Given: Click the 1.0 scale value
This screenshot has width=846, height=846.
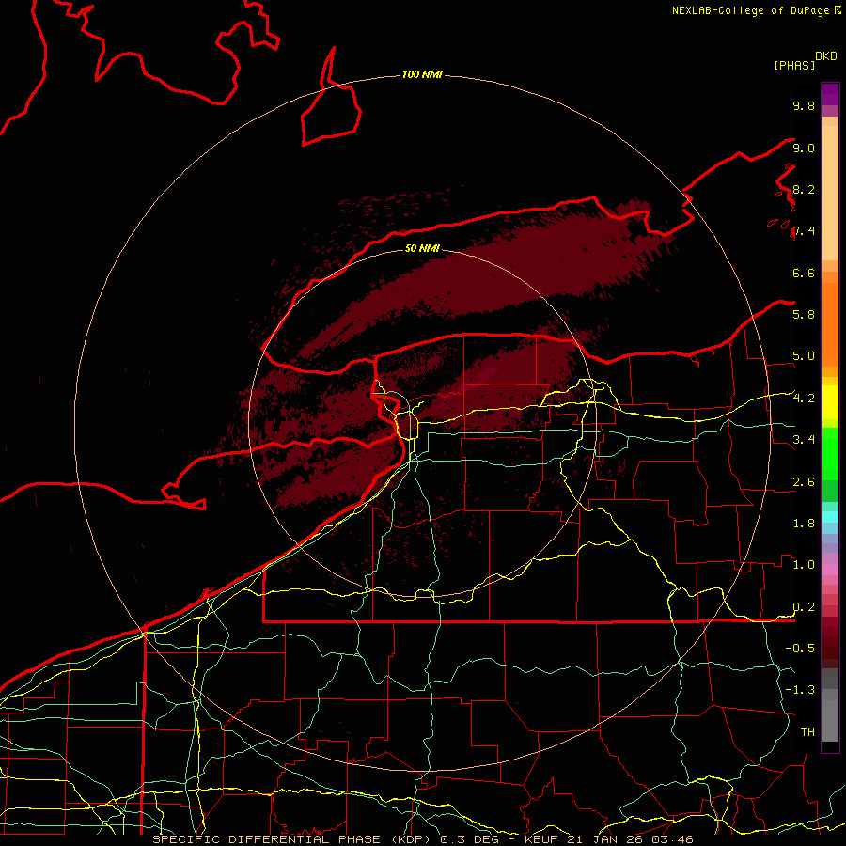Looking at the screenshot, I should click(804, 565).
